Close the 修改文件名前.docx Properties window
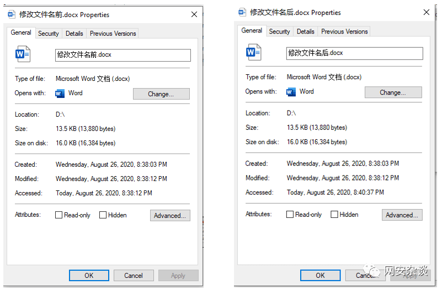 pos(194,14)
